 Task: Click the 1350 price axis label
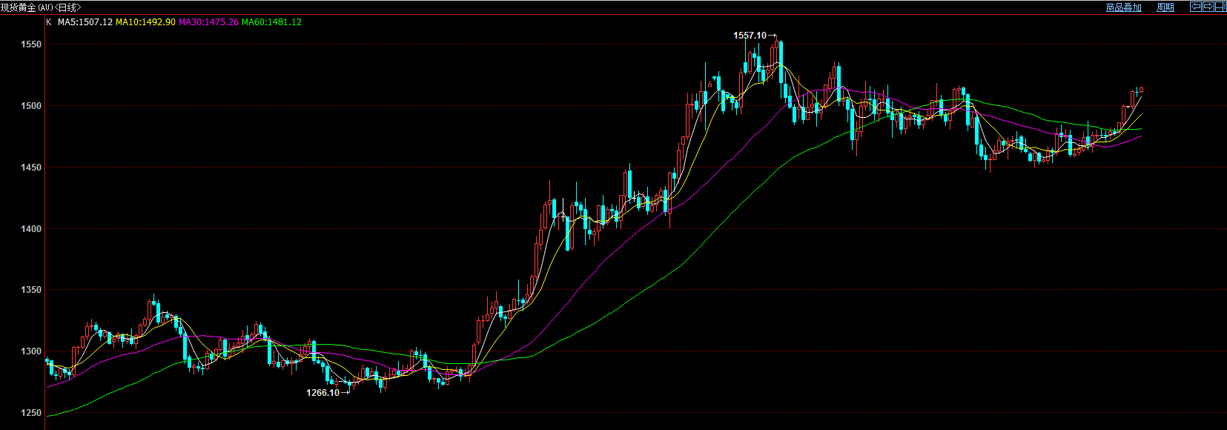coord(31,290)
